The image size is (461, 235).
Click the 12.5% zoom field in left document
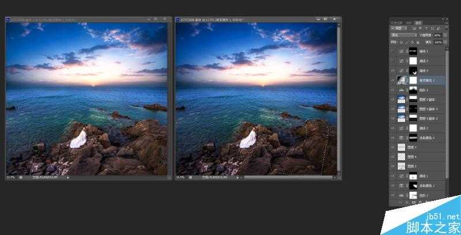click(10, 177)
